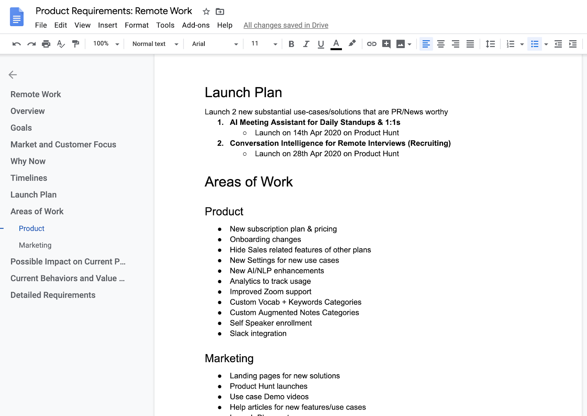
Task: Select justify alignment
Action: click(470, 44)
